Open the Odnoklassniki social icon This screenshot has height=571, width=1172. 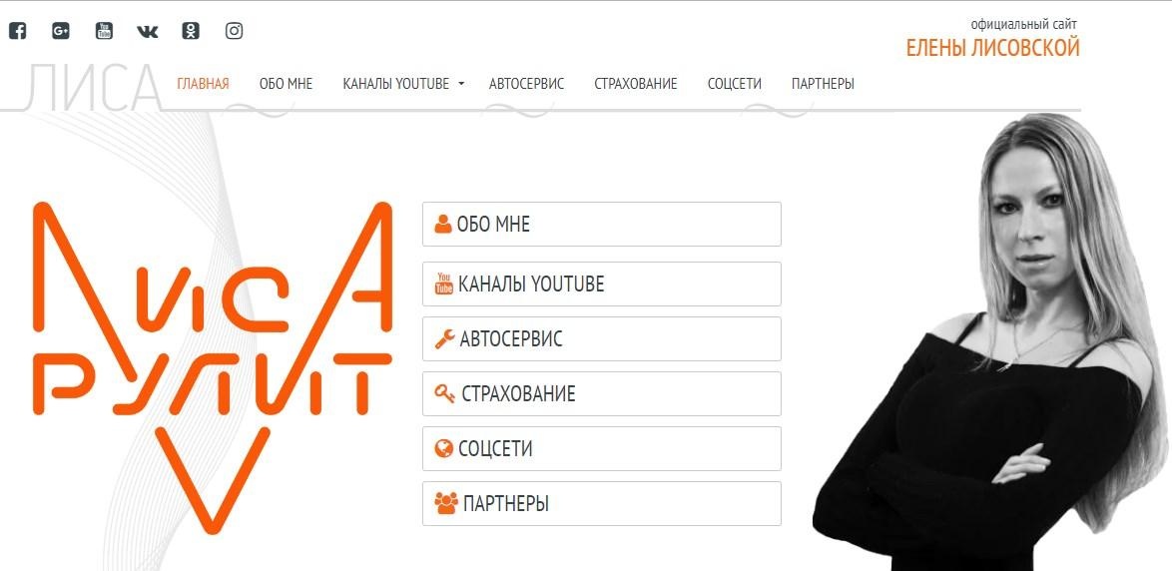pos(191,31)
